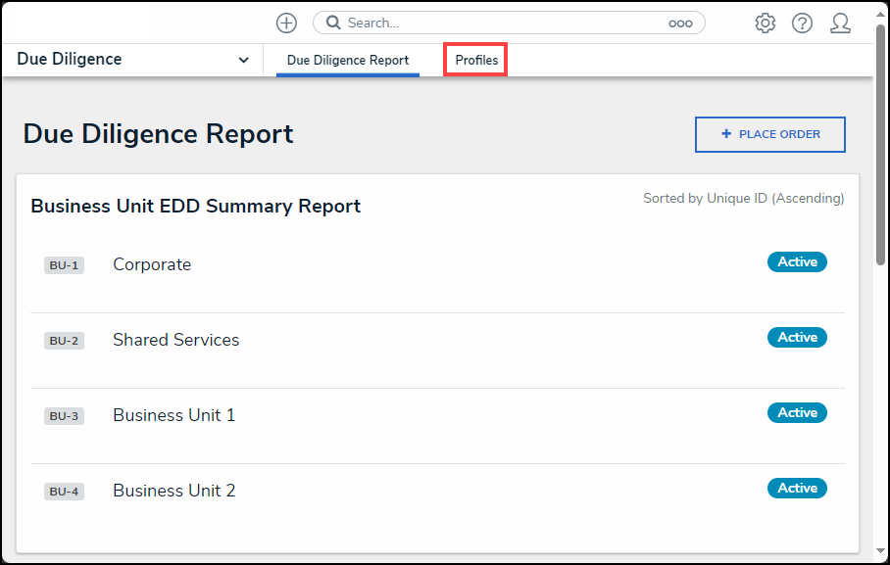Image resolution: width=890 pixels, height=565 pixels.
Task: Open the user profile icon
Action: 840,24
